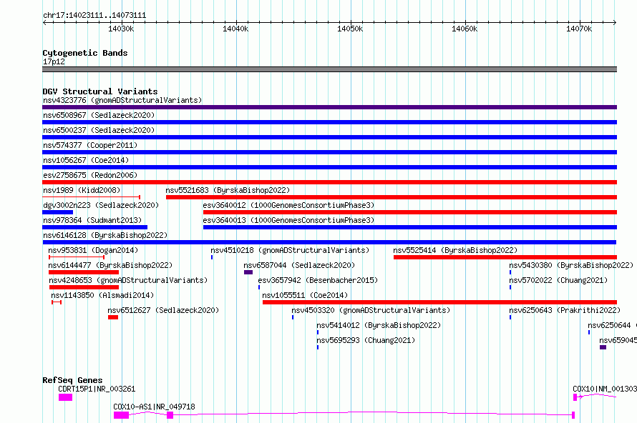Select the COX10-AS1 first magenta exon block

[x=121, y=415]
